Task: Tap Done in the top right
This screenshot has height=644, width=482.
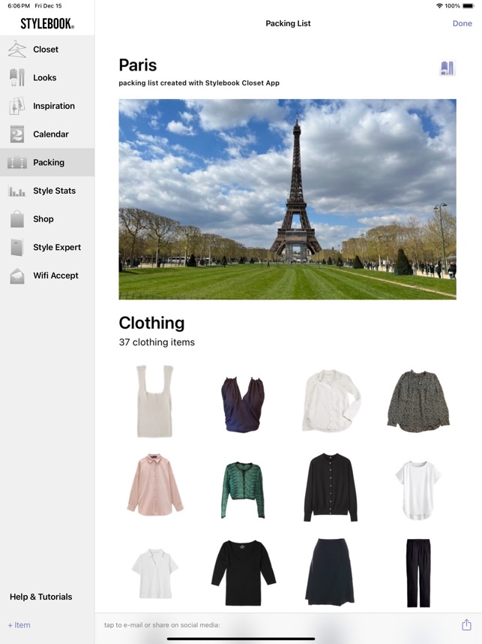Action: (462, 23)
